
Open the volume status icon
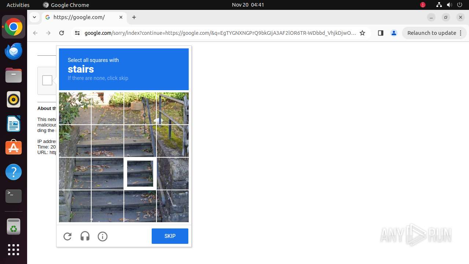click(449, 5)
